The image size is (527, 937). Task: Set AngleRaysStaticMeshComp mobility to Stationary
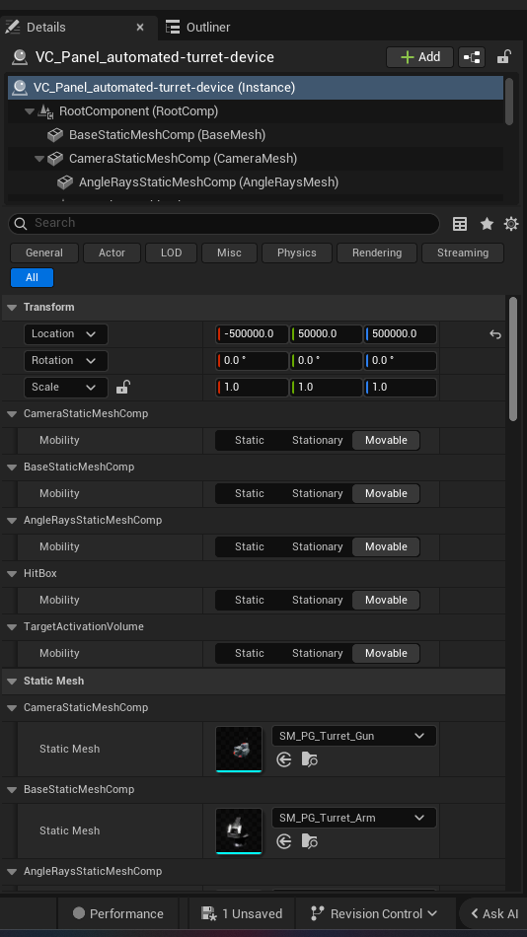tap(317, 546)
